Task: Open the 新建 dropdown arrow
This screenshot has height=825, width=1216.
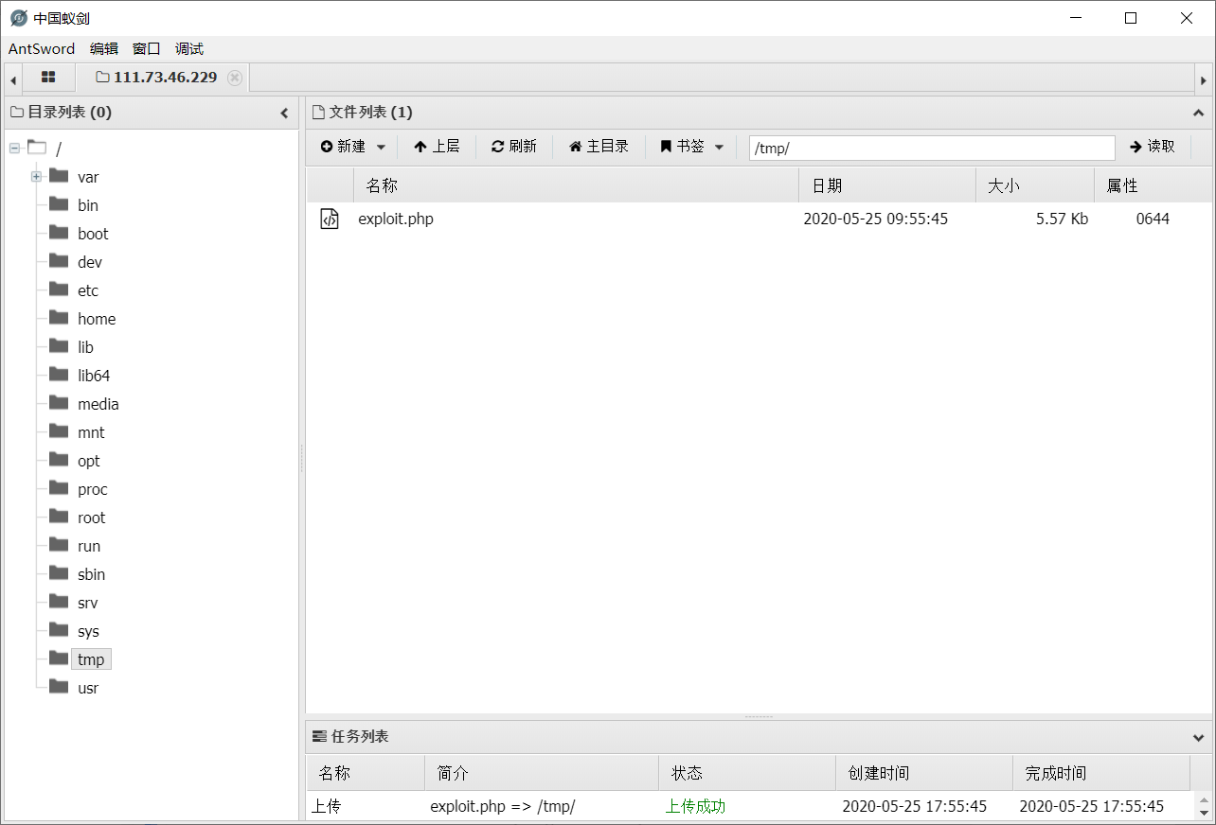Action: click(381, 146)
